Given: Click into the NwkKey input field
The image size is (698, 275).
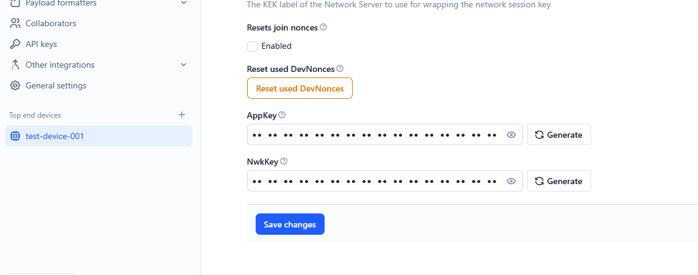Looking at the screenshot, I should tap(375, 181).
